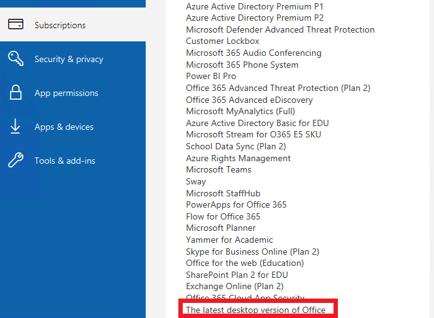Click 'Azure Active Directory Basic for EDU'
This screenshot has width=434, height=318.
[258, 123]
